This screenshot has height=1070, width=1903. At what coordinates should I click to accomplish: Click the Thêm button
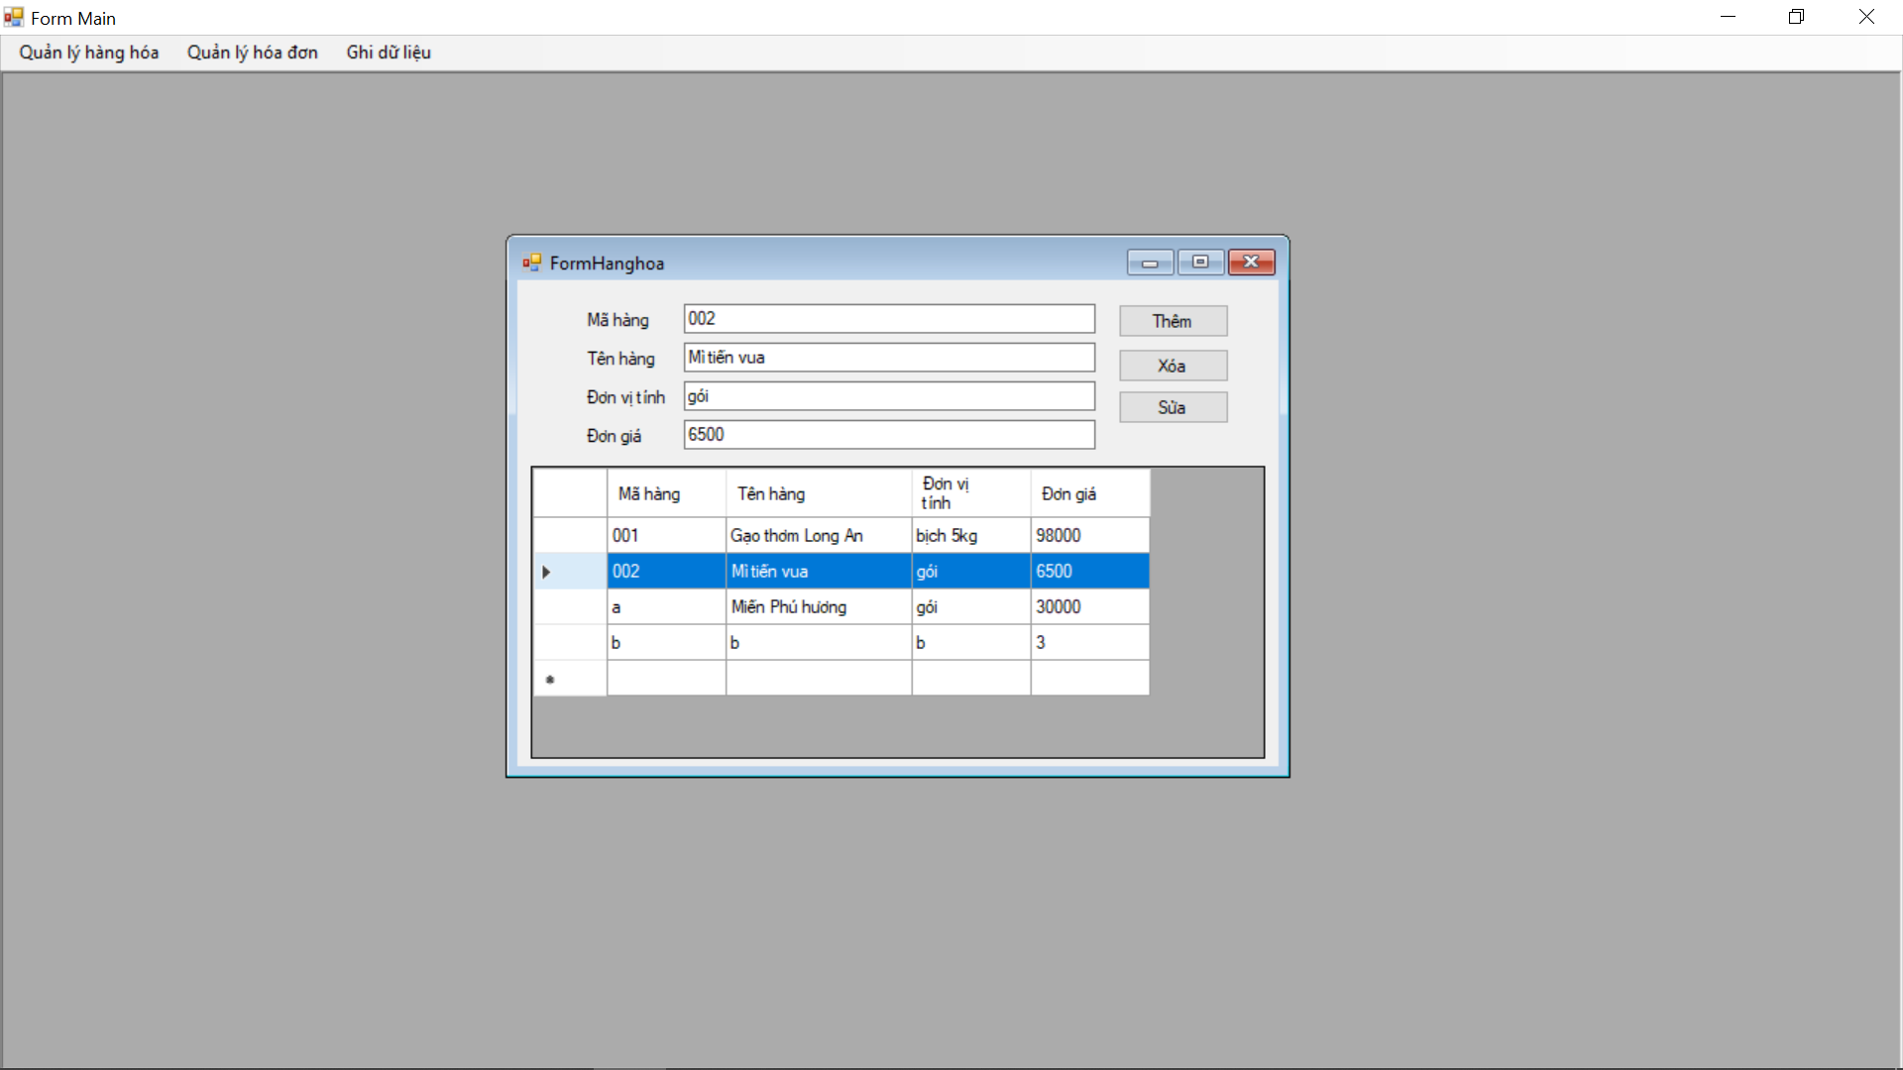1174,321
